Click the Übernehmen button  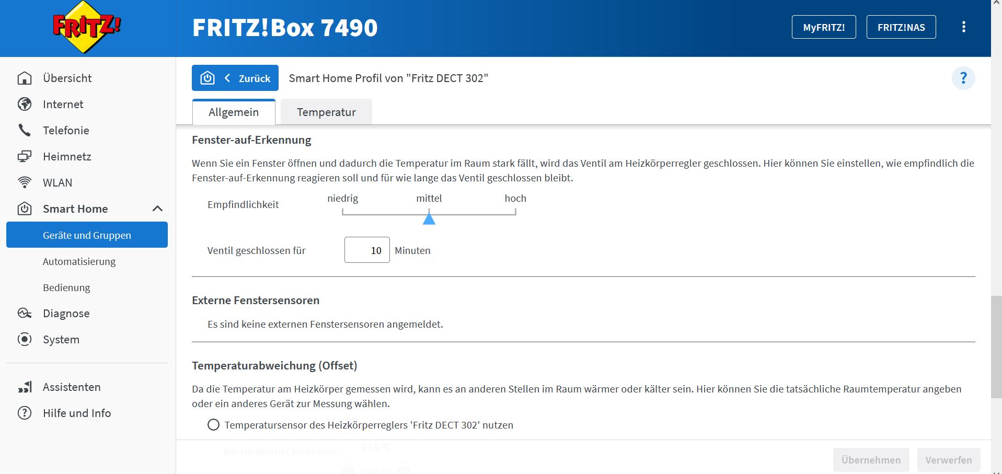[871, 460]
